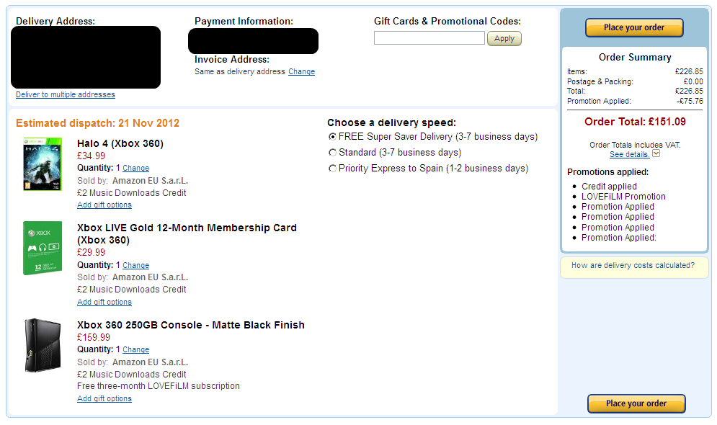Click the bottom Place your order button
The height and width of the screenshot is (425, 717).
[636, 403]
